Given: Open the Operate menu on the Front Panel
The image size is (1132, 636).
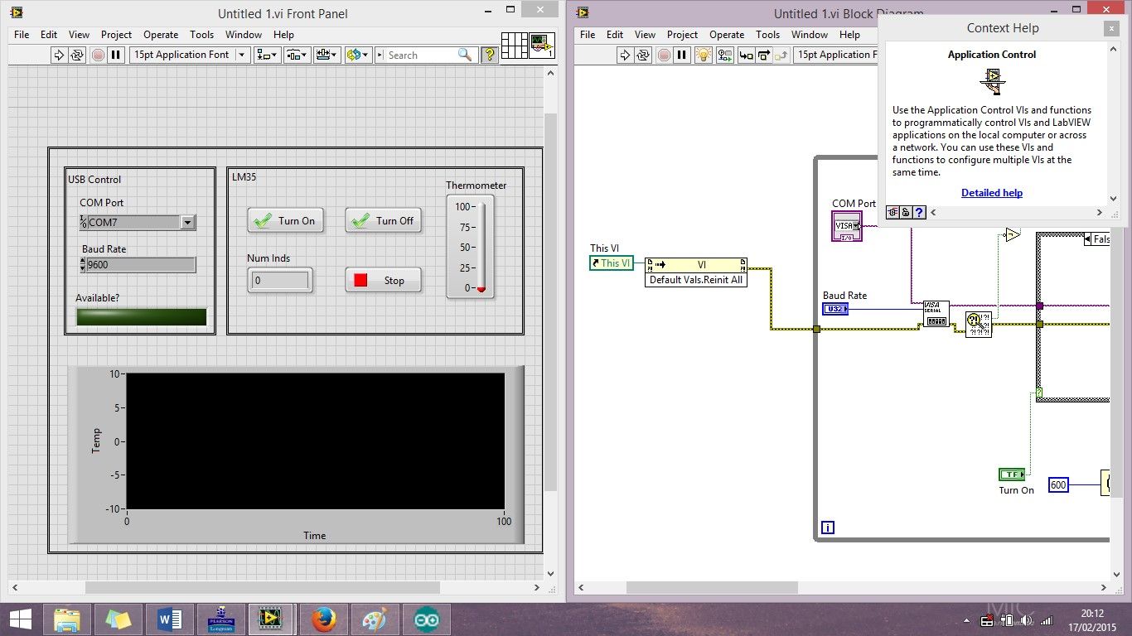Looking at the screenshot, I should 161,35.
